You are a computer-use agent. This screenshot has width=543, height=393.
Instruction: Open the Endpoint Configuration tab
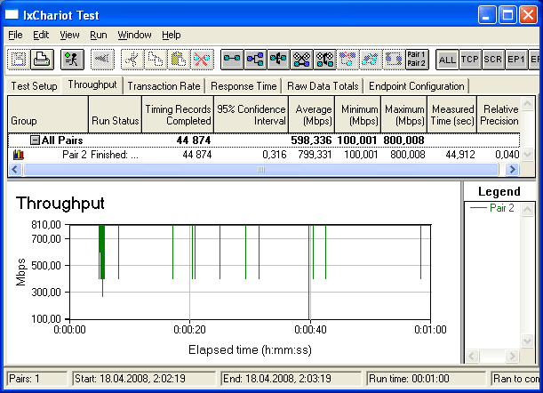pos(417,86)
